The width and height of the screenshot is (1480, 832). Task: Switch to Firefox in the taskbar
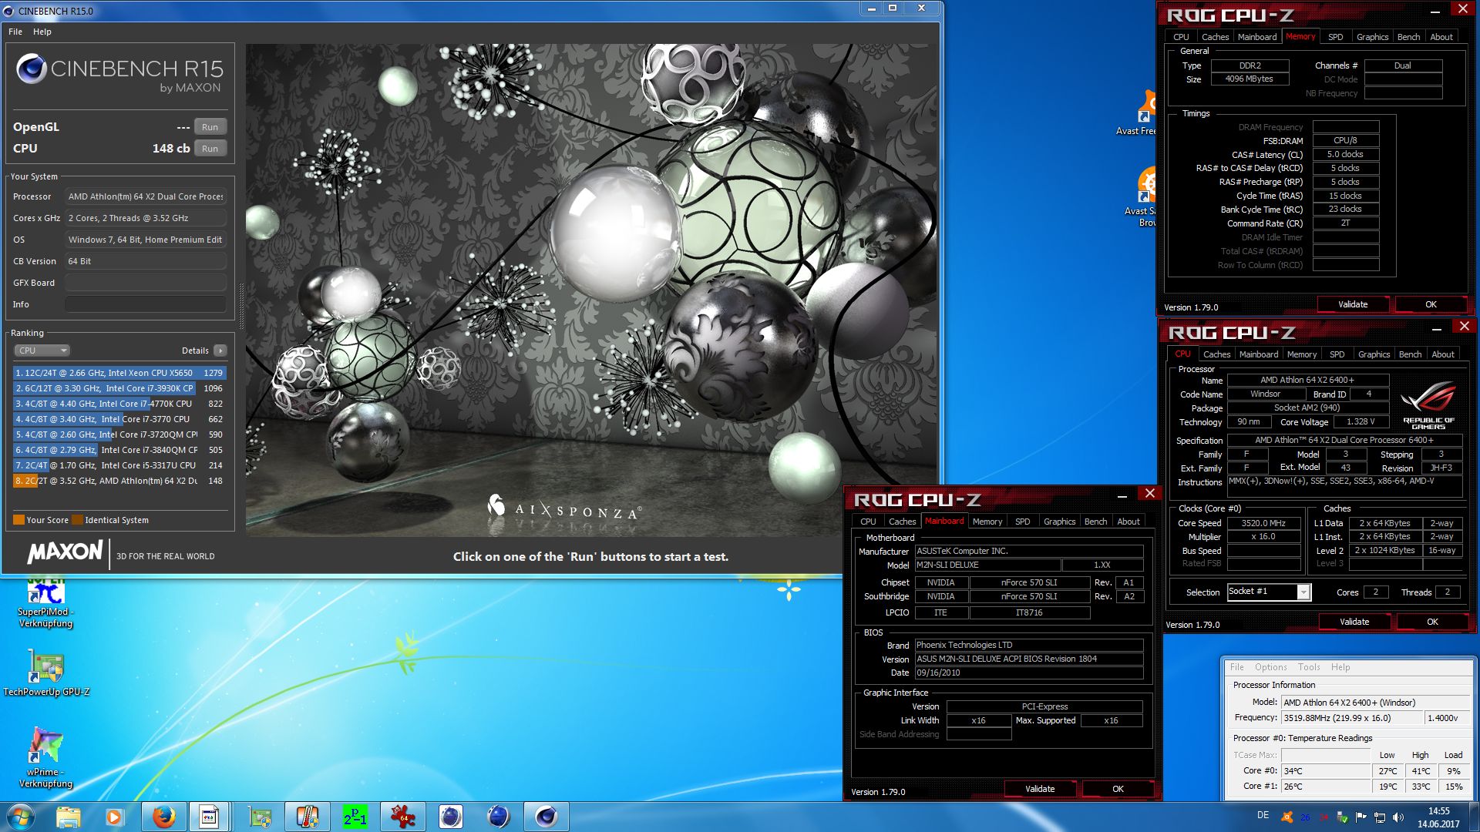[163, 817]
